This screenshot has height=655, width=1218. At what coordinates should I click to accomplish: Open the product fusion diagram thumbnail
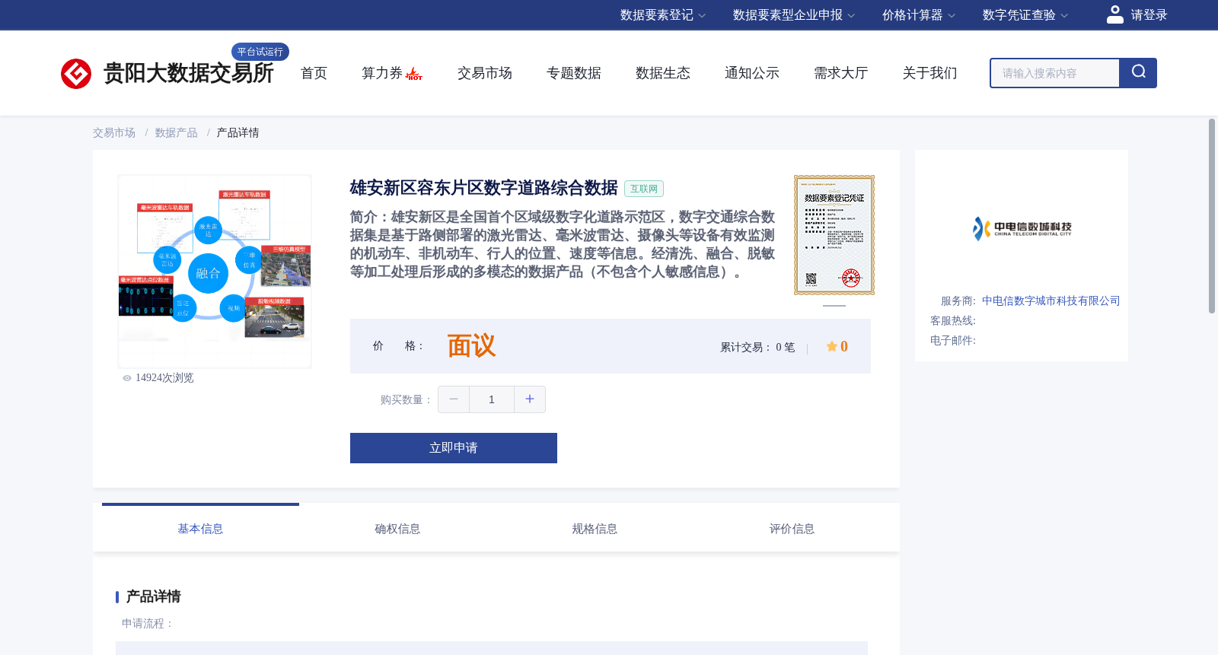pos(215,272)
